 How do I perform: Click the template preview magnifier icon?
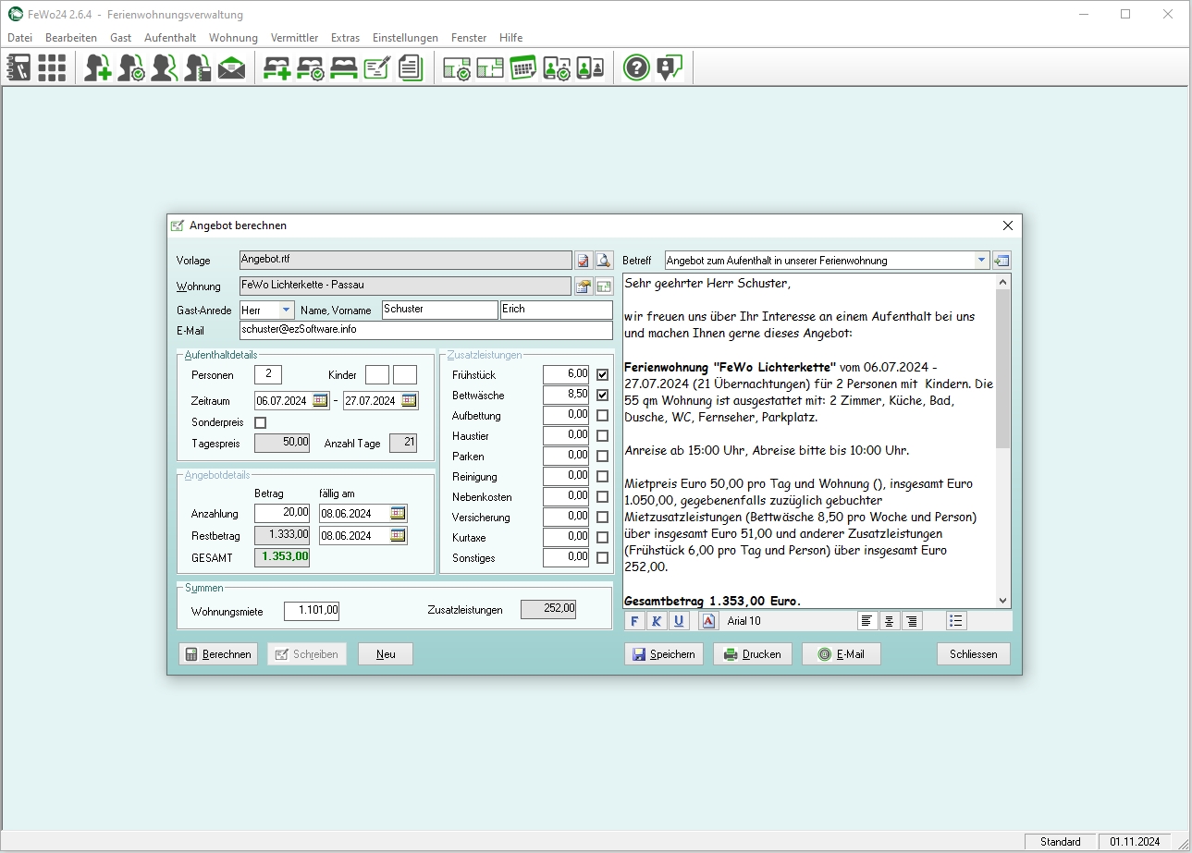point(604,261)
